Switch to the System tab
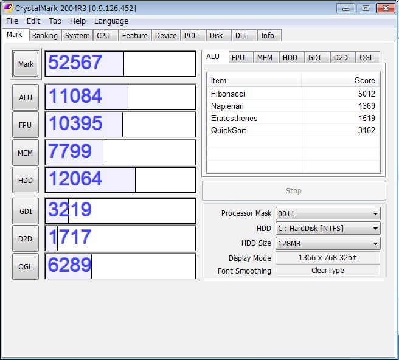 [x=77, y=36]
